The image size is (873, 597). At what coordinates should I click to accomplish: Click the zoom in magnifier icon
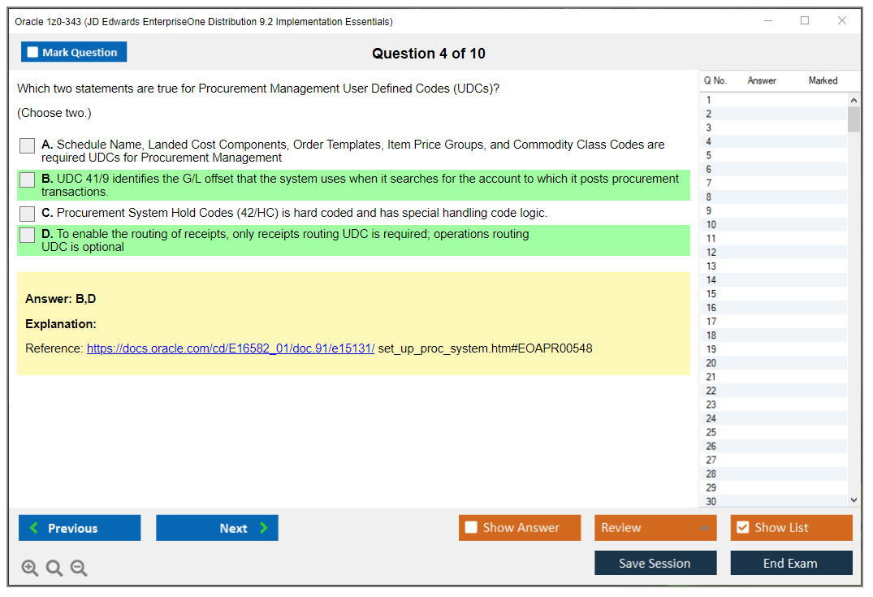(x=30, y=569)
